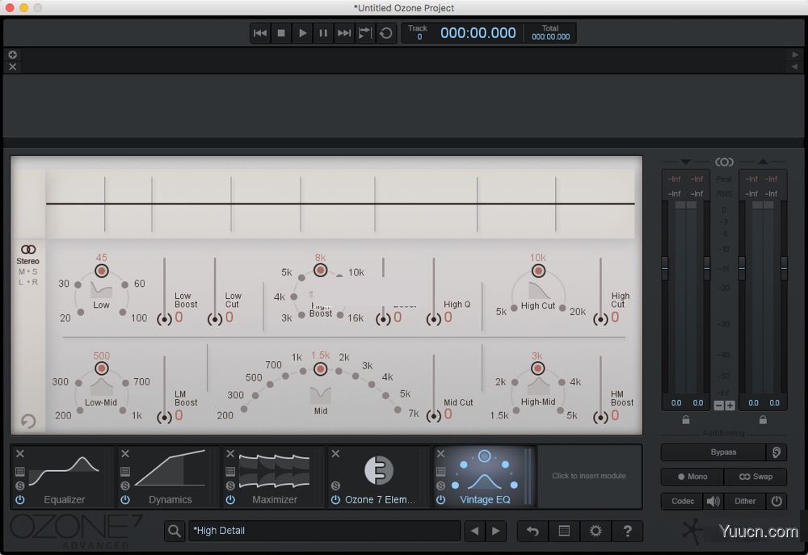Toggle the Dither power button
The width and height of the screenshot is (808, 555).
[x=776, y=501]
